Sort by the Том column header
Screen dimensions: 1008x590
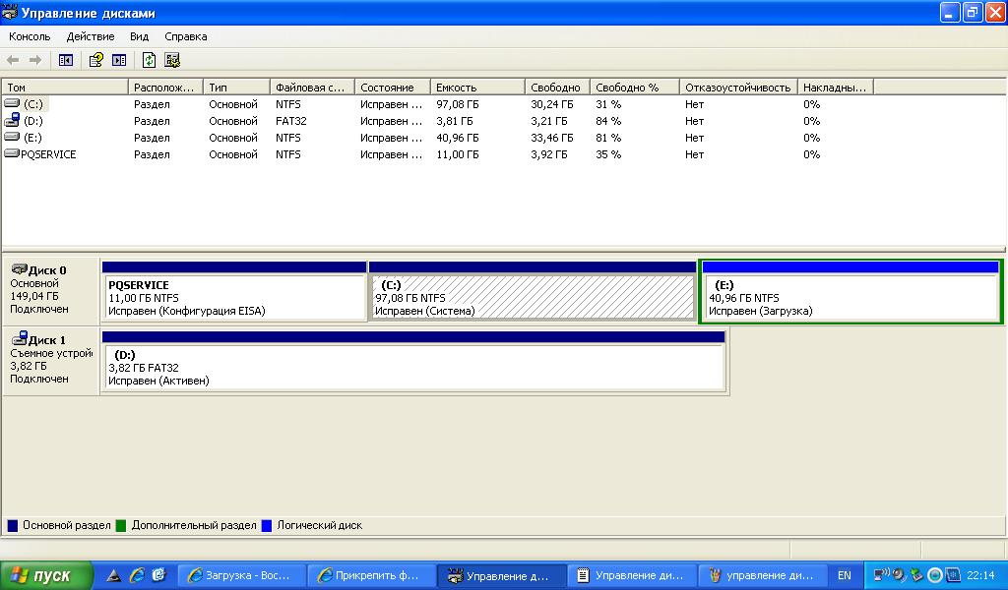65,88
